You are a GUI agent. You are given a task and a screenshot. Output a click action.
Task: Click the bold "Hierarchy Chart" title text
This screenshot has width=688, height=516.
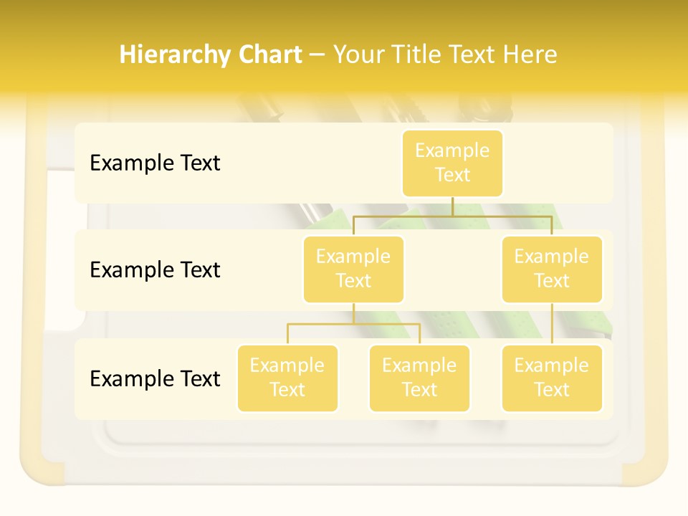tap(210, 54)
